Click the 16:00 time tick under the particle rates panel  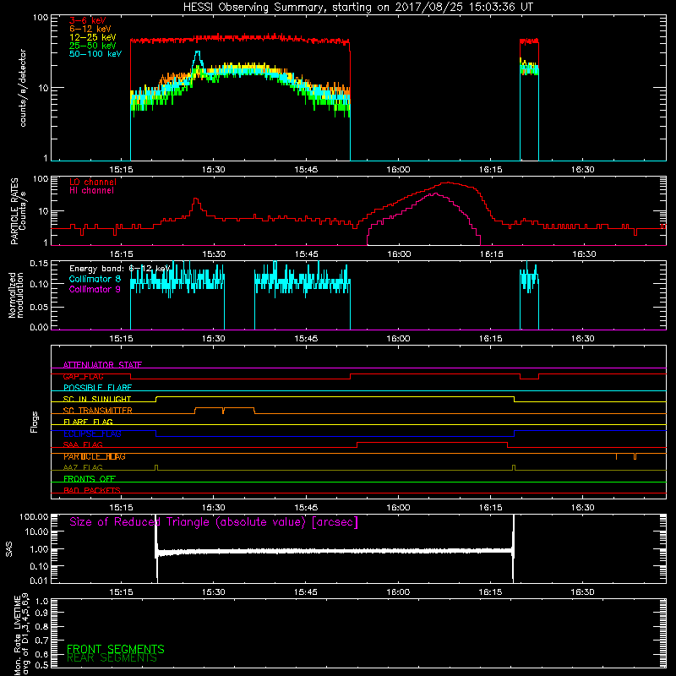point(398,254)
